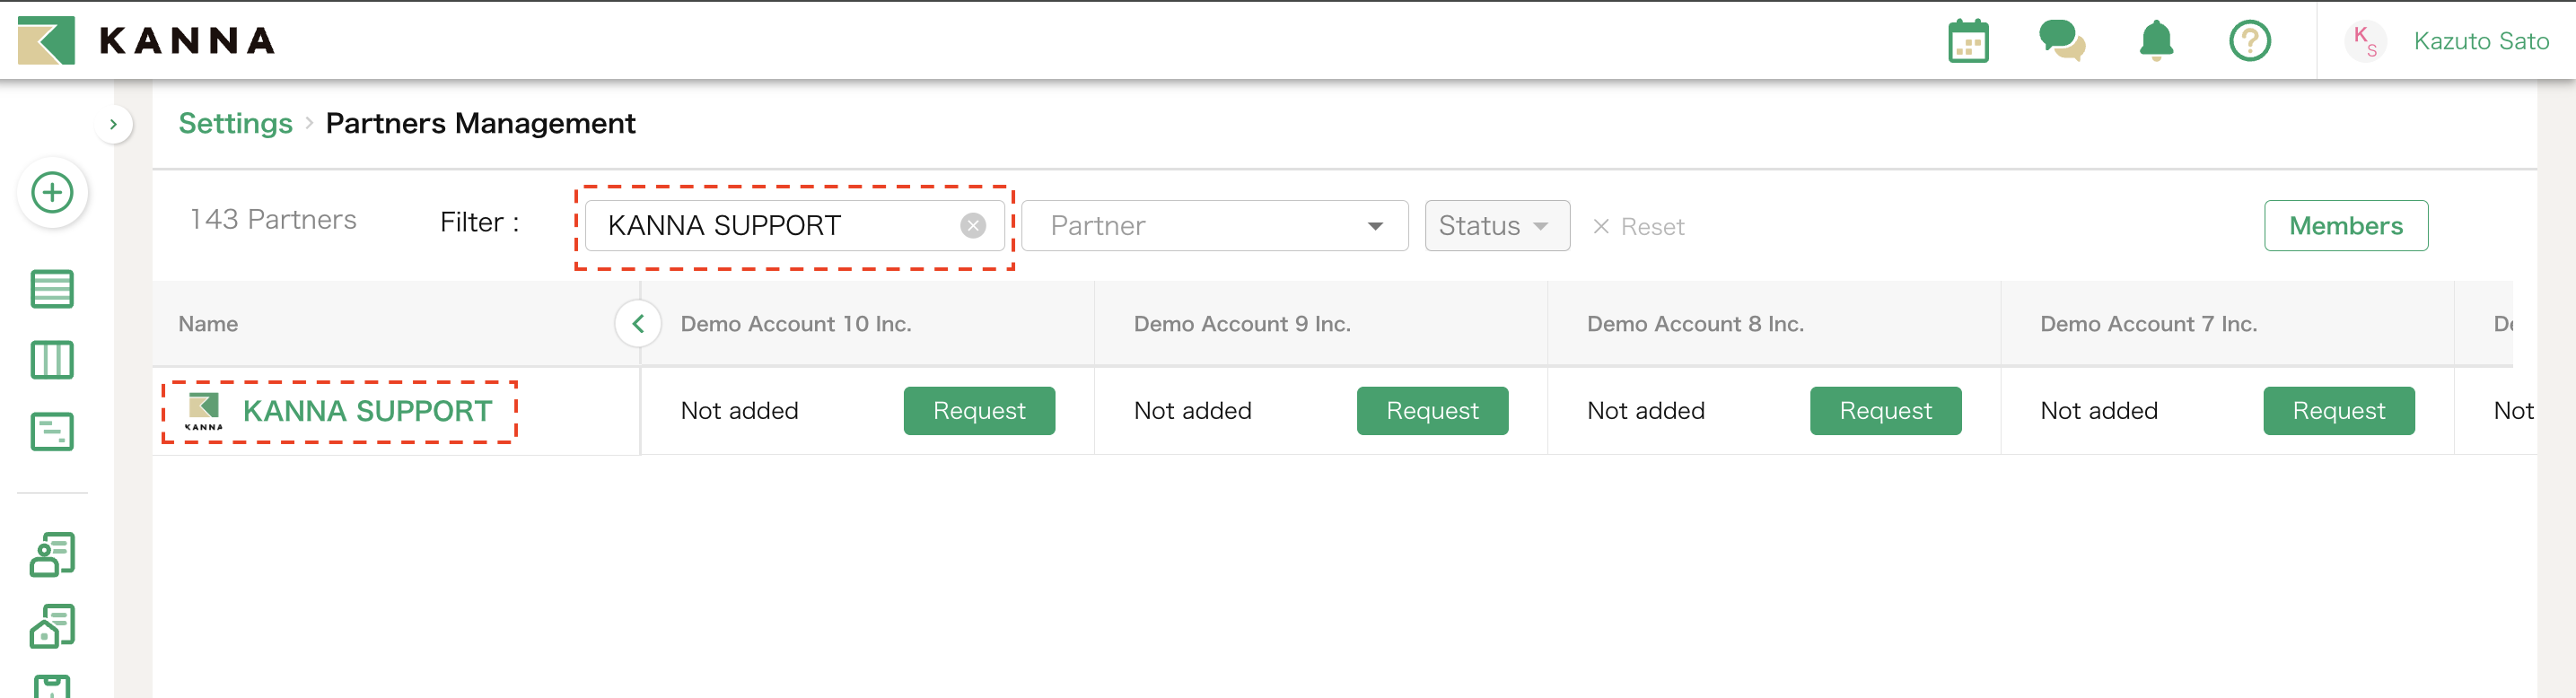Click the help question mark icon
The image size is (2576, 698).
point(2249,41)
